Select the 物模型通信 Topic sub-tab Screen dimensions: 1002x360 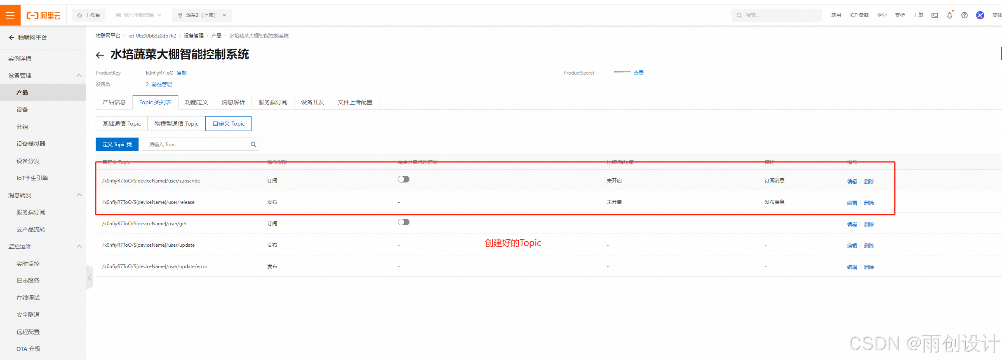point(176,124)
